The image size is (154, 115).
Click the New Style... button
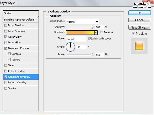pos(140,27)
